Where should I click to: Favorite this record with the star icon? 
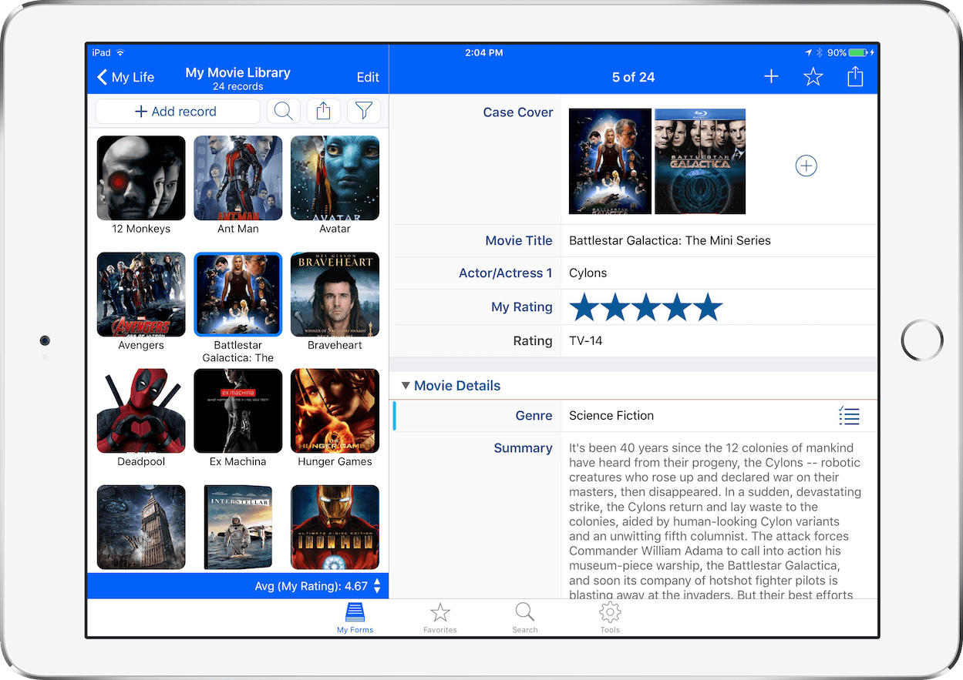coord(813,76)
